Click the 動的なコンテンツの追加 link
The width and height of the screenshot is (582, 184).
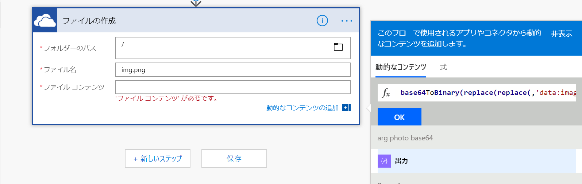[302, 108]
